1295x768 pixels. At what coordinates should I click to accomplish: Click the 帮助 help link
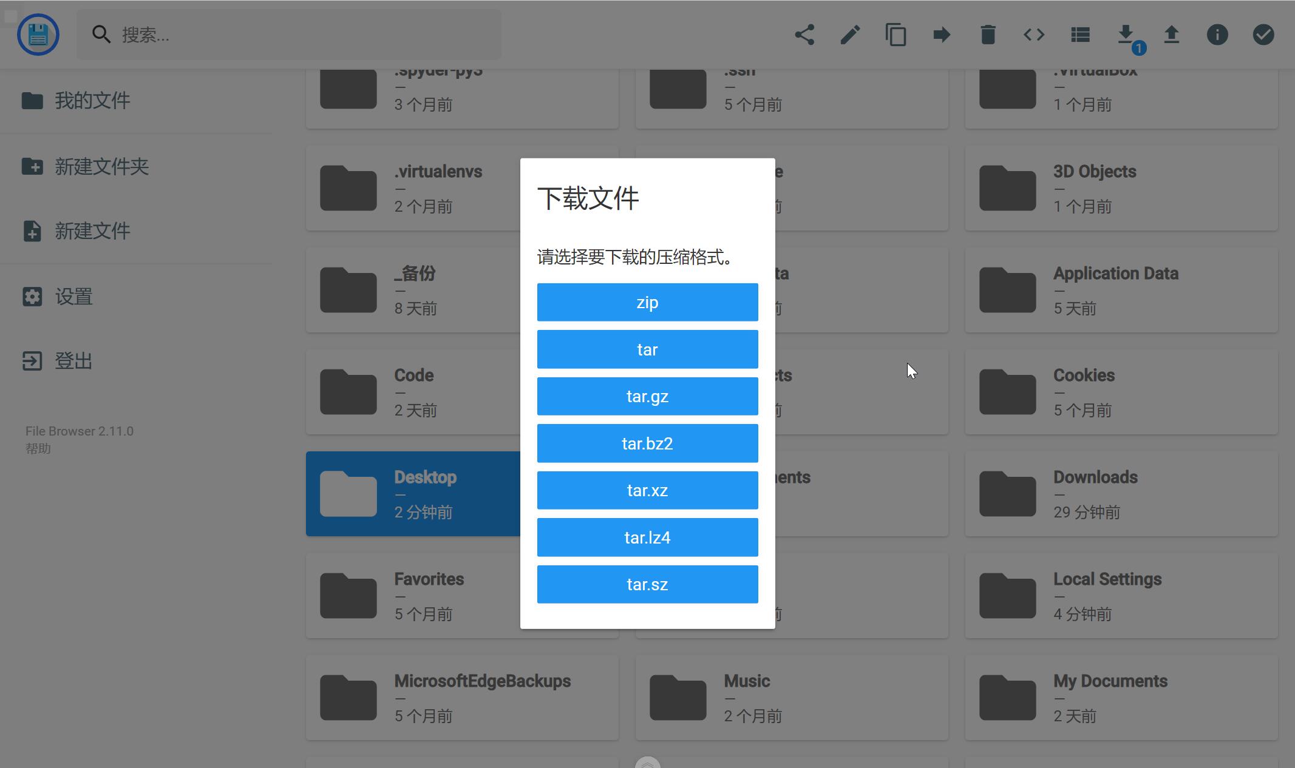[38, 449]
